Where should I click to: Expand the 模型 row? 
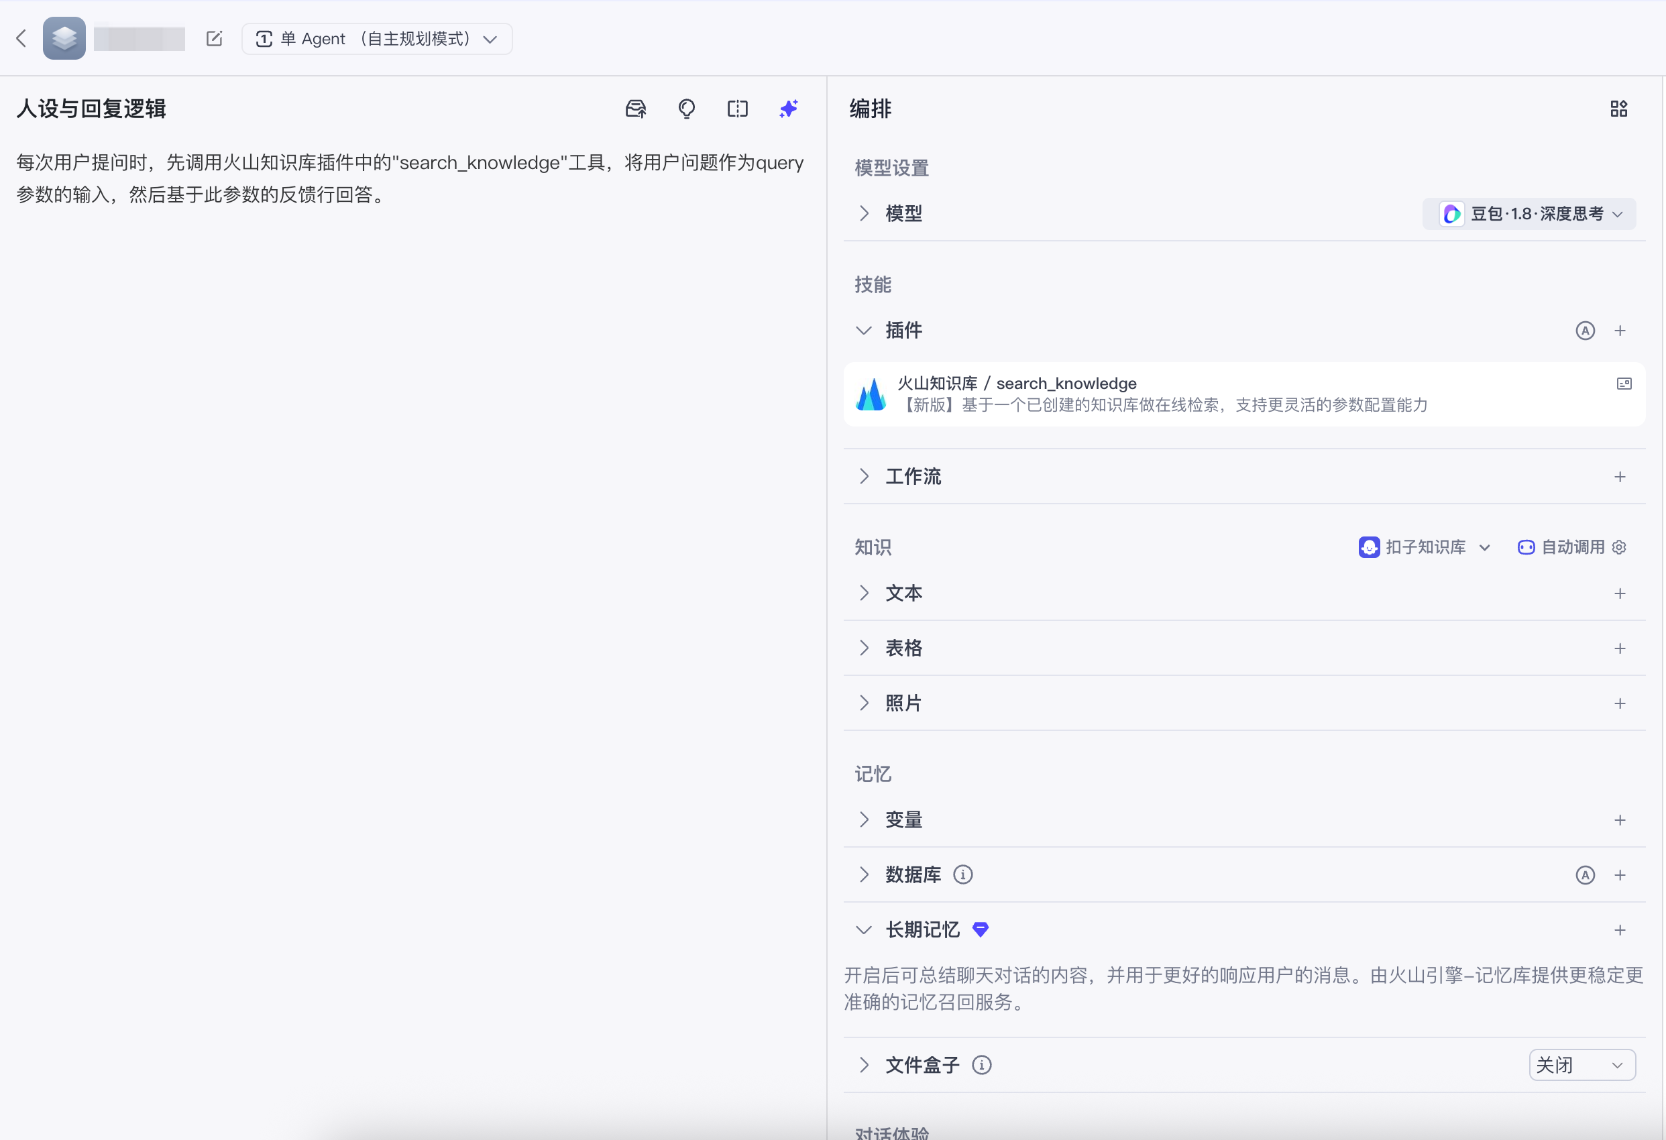tap(865, 214)
